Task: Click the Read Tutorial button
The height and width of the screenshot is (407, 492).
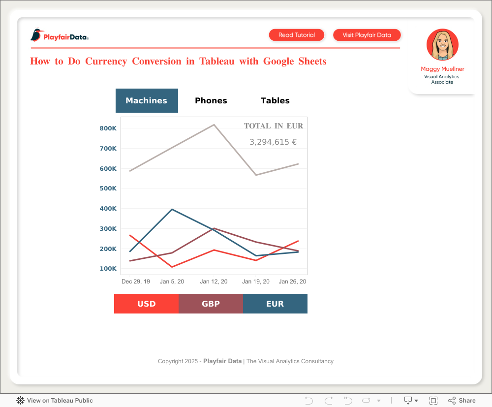Action: (x=297, y=35)
